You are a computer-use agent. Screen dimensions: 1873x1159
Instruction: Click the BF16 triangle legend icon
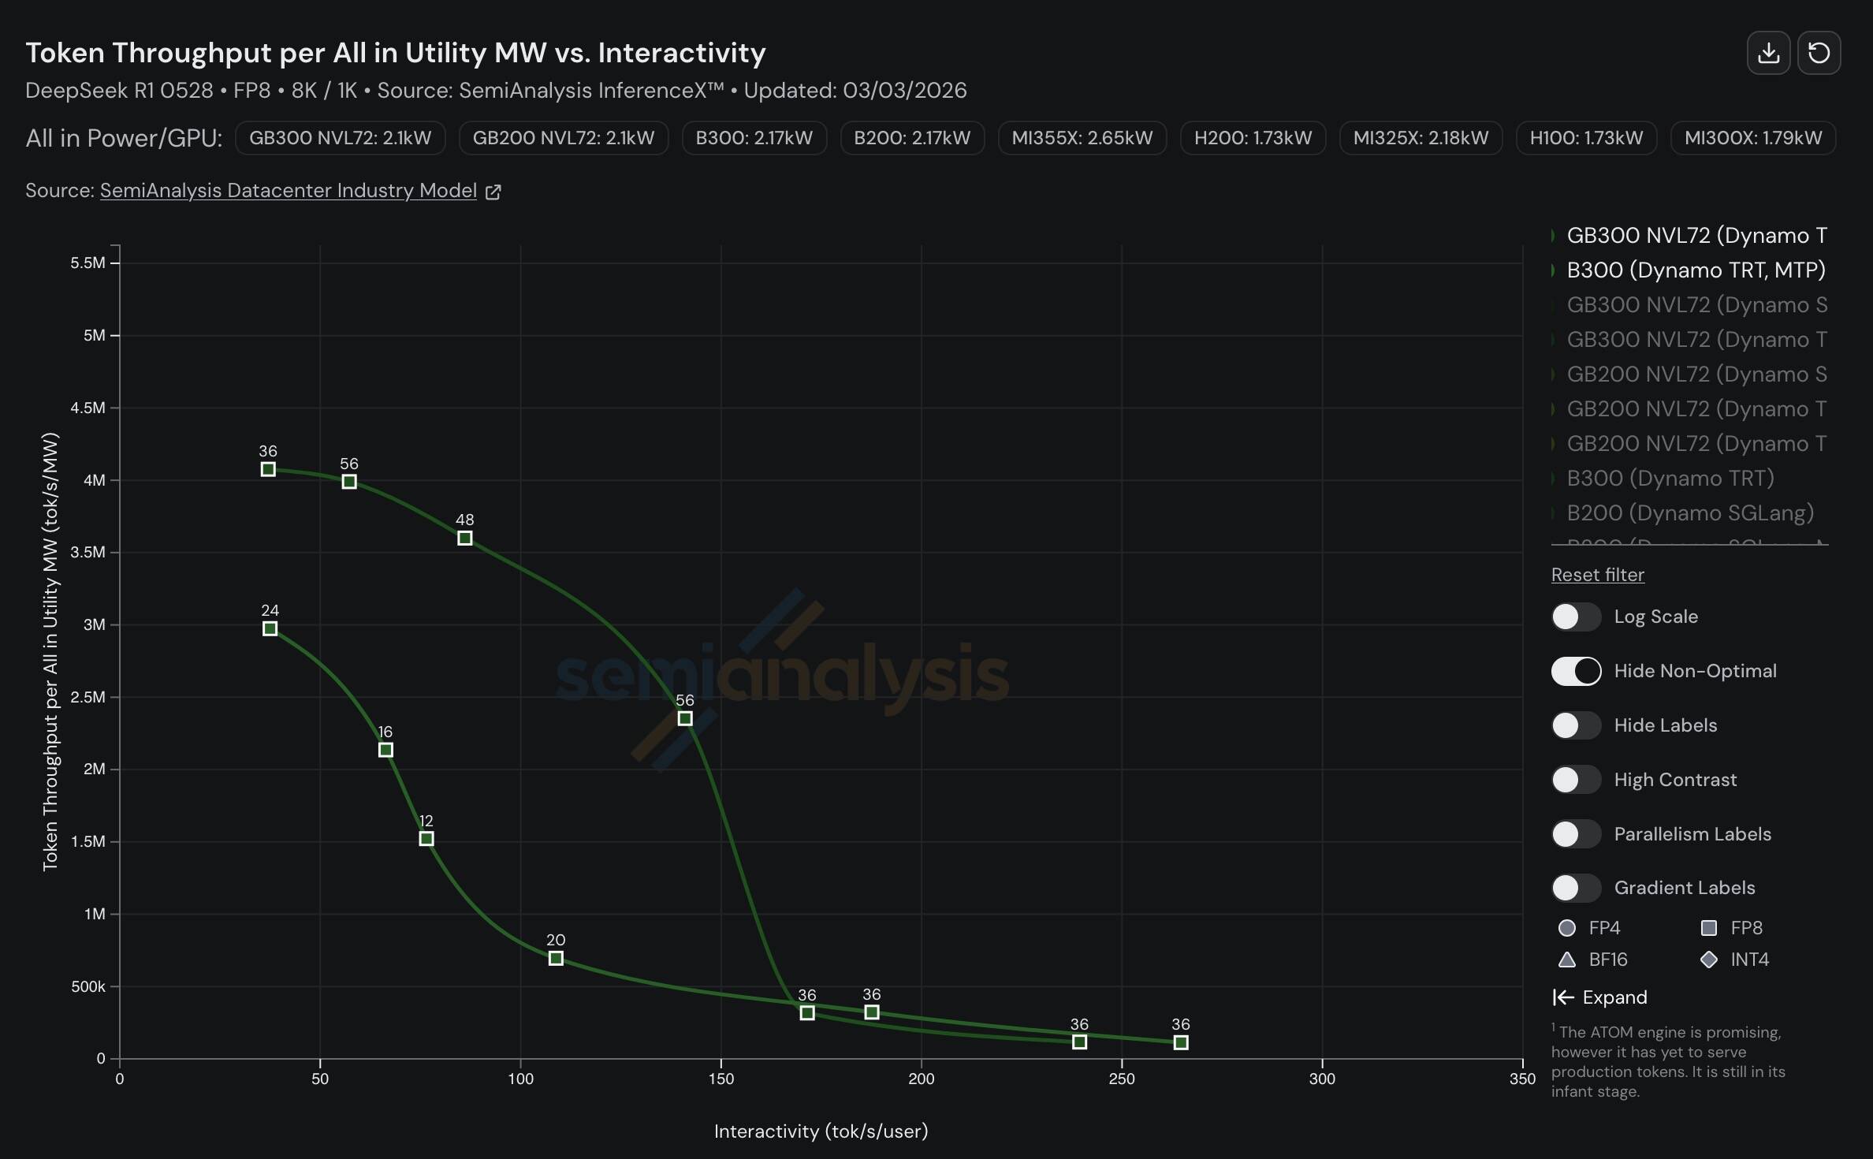point(1567,960)
